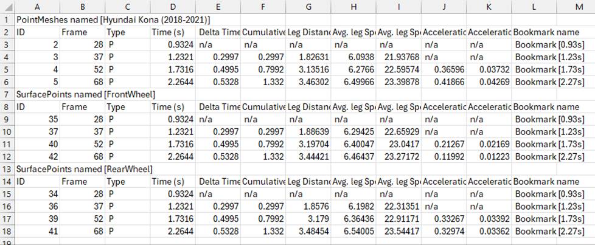This screenshot has width=595, height=245.
Task: Select row 7 header
Action: [x=6, y=95]
